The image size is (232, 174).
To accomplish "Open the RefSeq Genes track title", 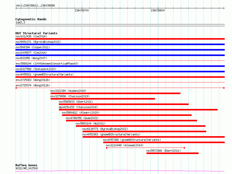I will (26, 165).
